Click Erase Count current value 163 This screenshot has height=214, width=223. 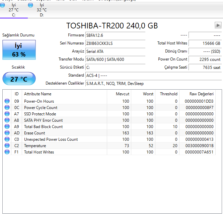pos(126,133)
